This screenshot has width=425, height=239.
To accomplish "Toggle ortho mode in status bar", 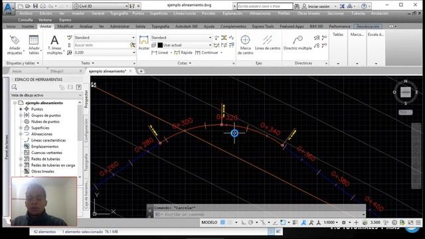I will [244, 222].
